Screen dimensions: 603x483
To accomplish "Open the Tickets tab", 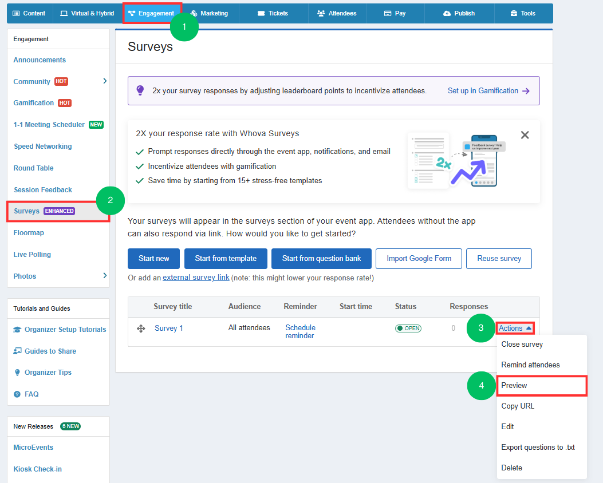I will click(x=273, y=14).
